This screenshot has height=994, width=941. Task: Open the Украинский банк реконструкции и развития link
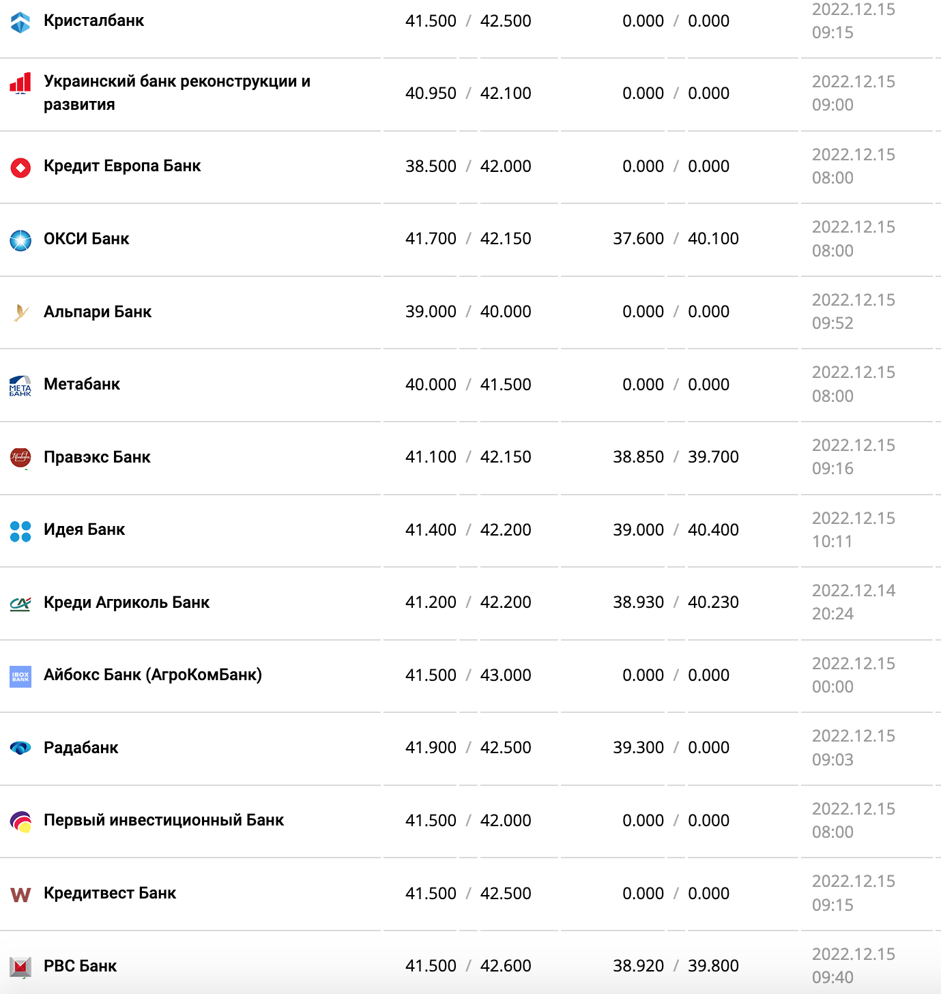click(176, 82)
